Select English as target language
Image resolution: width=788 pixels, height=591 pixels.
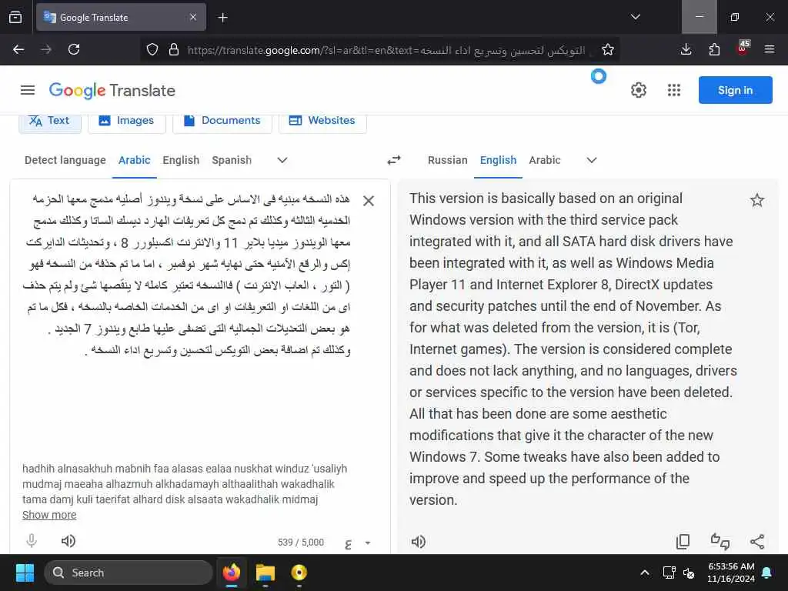click(498, 160)
